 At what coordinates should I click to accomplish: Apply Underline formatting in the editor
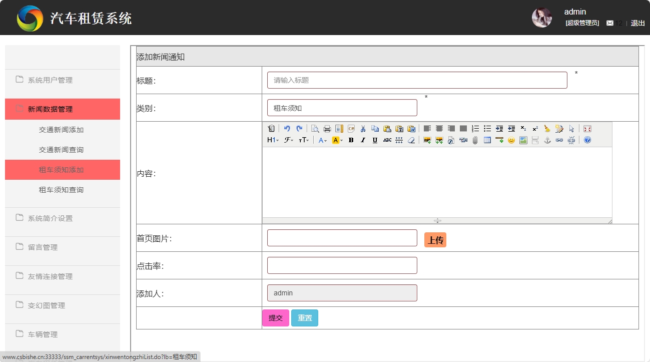point(374,141)
